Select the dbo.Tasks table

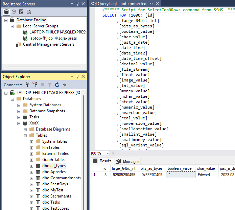coord(51,202)
